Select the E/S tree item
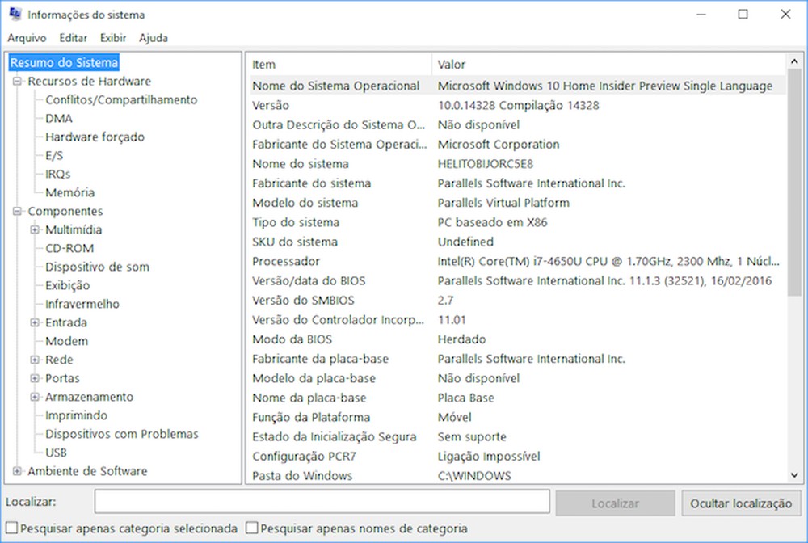Screen dimensions: 808x543 54,155
